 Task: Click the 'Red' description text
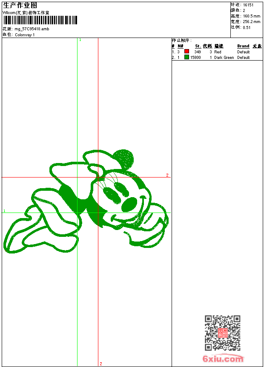[218, 52]
